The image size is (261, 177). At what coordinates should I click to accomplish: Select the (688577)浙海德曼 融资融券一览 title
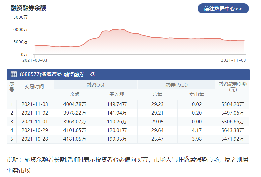(57, 74)
